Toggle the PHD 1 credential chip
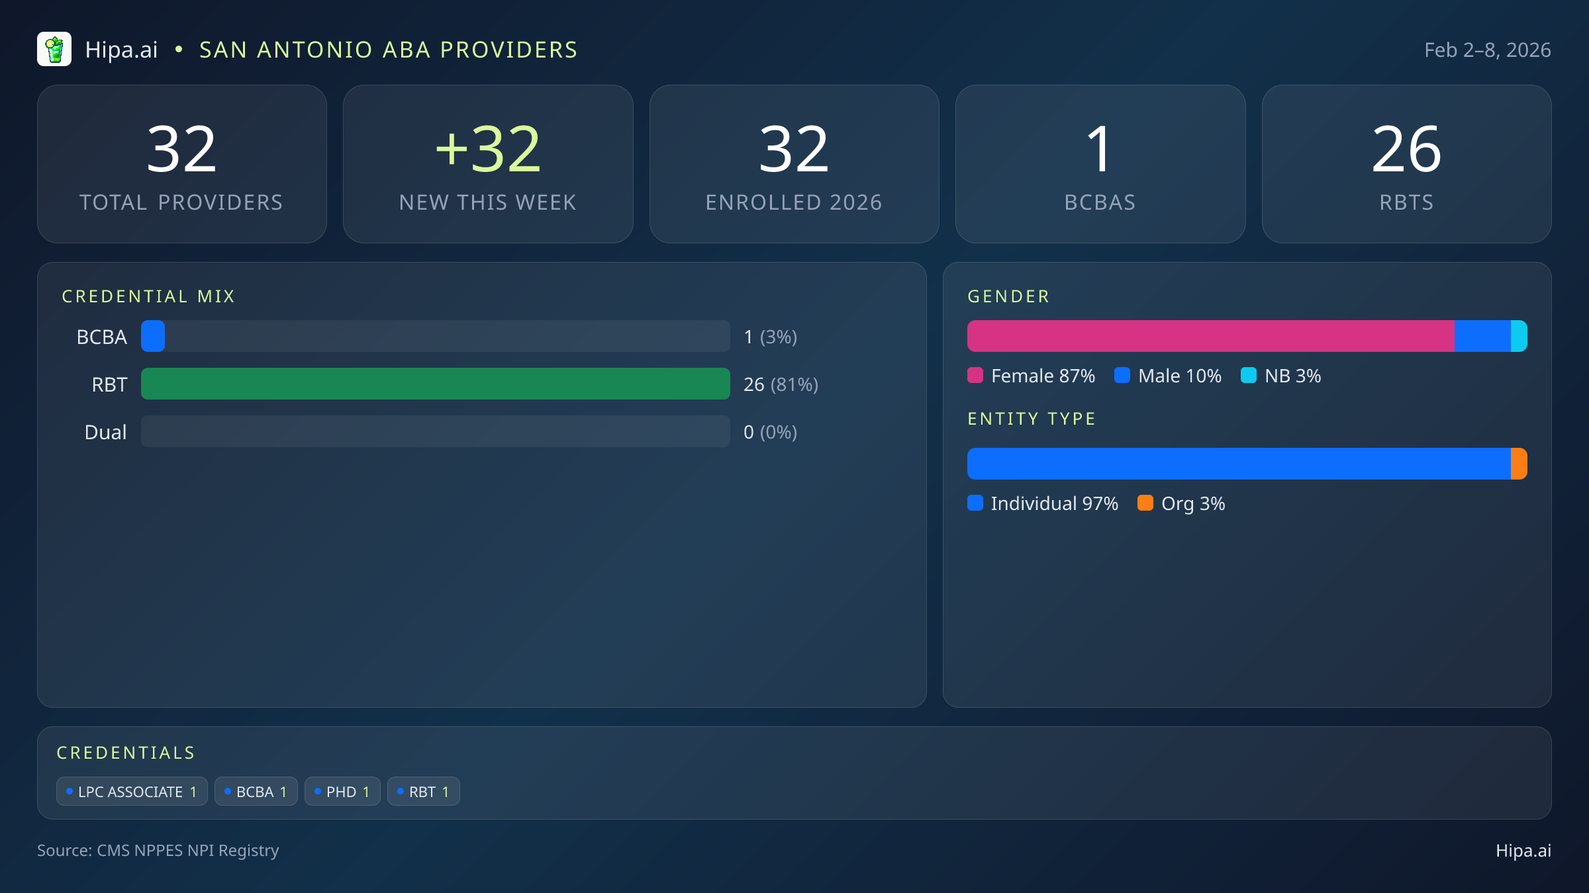1589x893 pixels. pyautogui.click(x=342, y=790)
